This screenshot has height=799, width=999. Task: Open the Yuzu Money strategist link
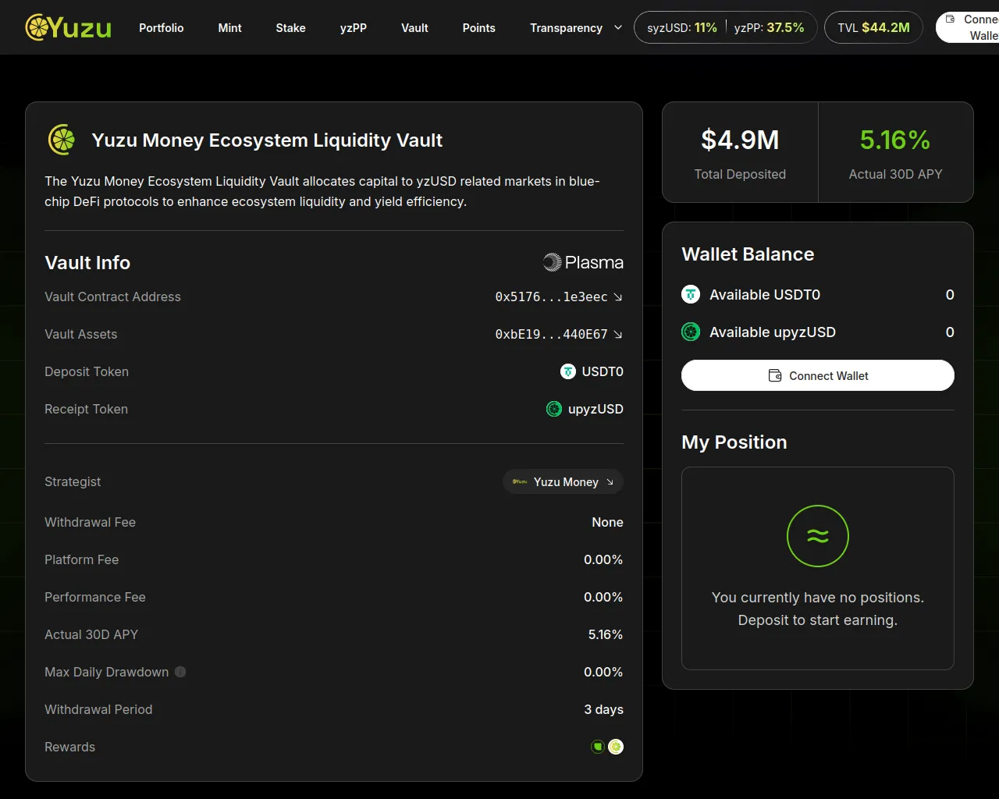[x=563, y=481]
